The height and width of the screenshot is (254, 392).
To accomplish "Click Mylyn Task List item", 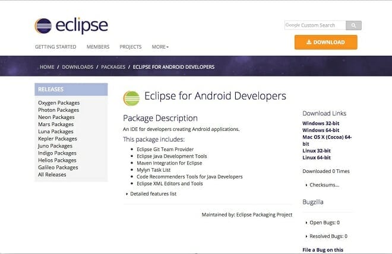I will point(153,170).
